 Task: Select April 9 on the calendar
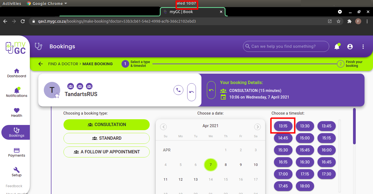(241, 165)
